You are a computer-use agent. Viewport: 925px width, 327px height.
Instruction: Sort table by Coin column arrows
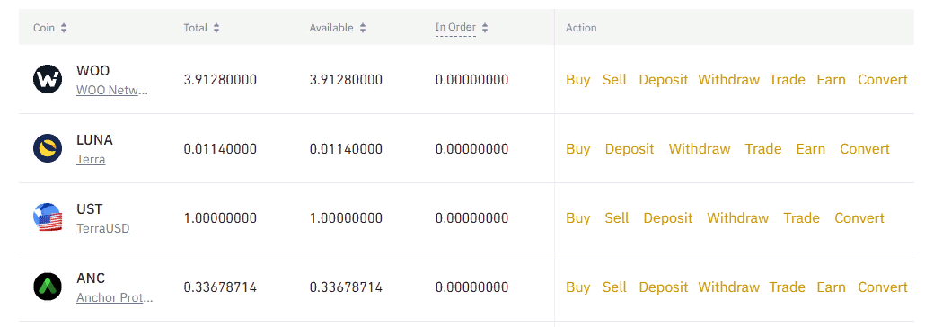point(64,28)
